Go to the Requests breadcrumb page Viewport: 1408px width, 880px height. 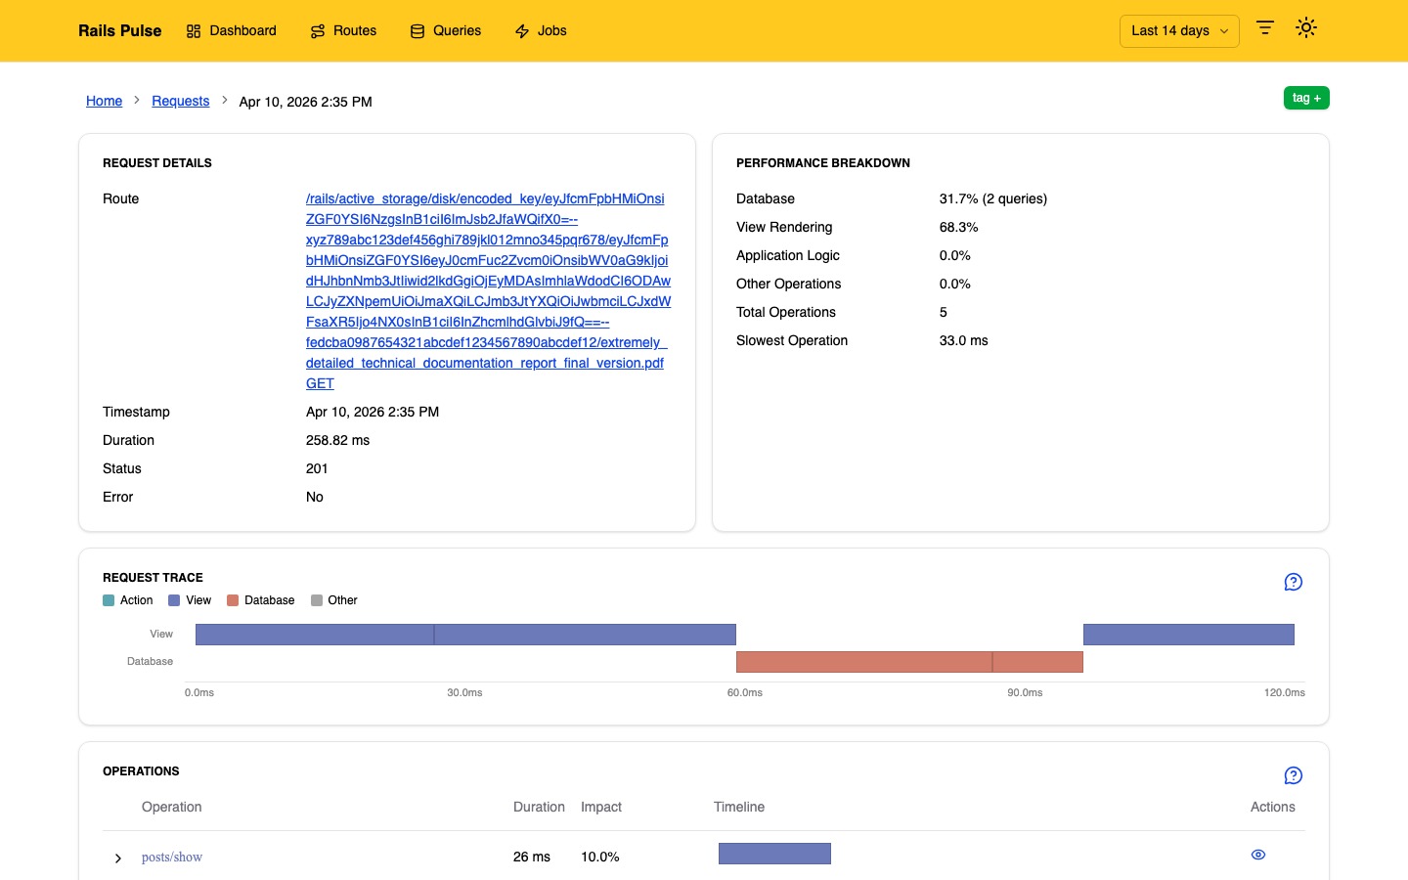[x=180, y=101]
